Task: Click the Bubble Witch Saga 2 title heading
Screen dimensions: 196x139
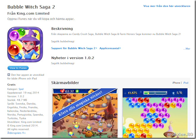Action: coord(31,7)
